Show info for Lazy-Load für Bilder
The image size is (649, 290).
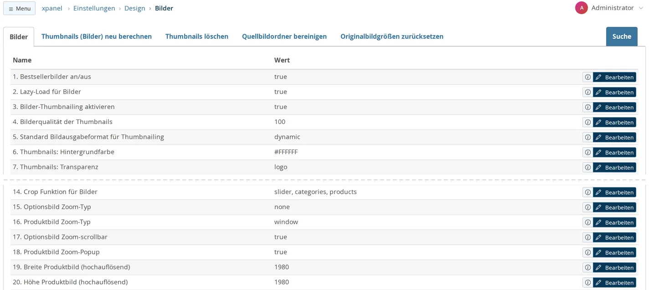[587, 92]
